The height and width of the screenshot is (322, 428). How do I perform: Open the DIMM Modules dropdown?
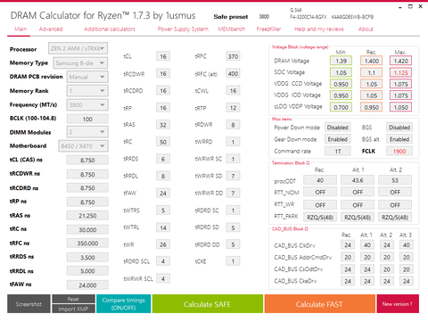[x=87, y=132]
